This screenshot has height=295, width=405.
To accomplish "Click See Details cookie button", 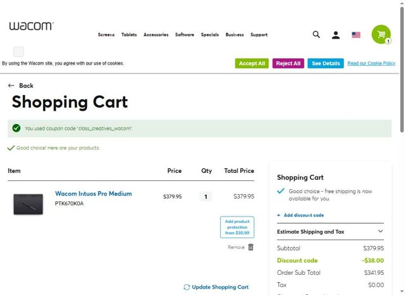I will point(325,63).
